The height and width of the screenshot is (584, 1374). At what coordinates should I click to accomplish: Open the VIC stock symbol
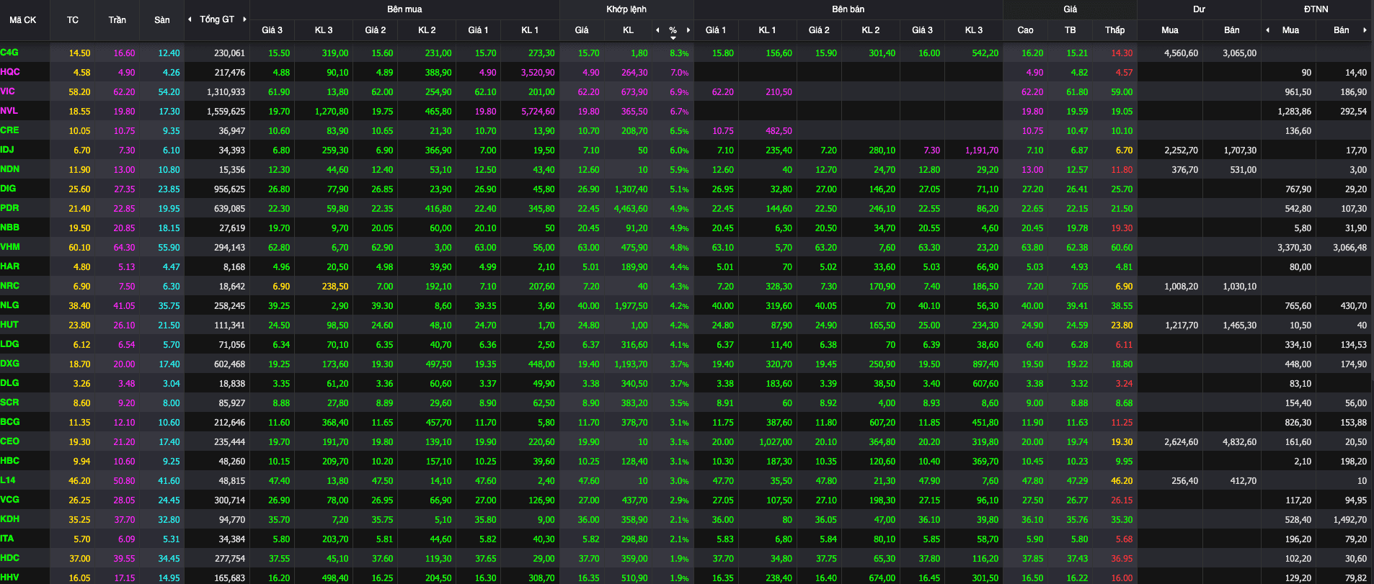click(x=8, y=91)
